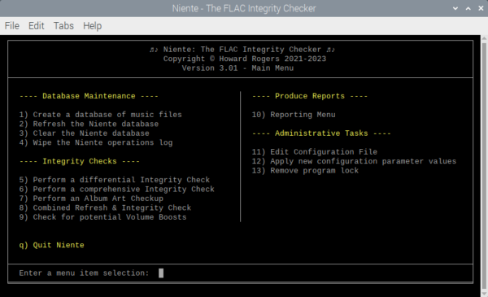The image size is (488, 297).
Task: Click the terminal vertical scrollbar
Action: (x=484, y=166)
